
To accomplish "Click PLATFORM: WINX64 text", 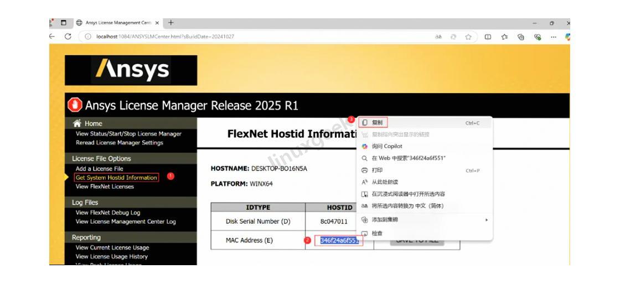I will coord(241,184).
